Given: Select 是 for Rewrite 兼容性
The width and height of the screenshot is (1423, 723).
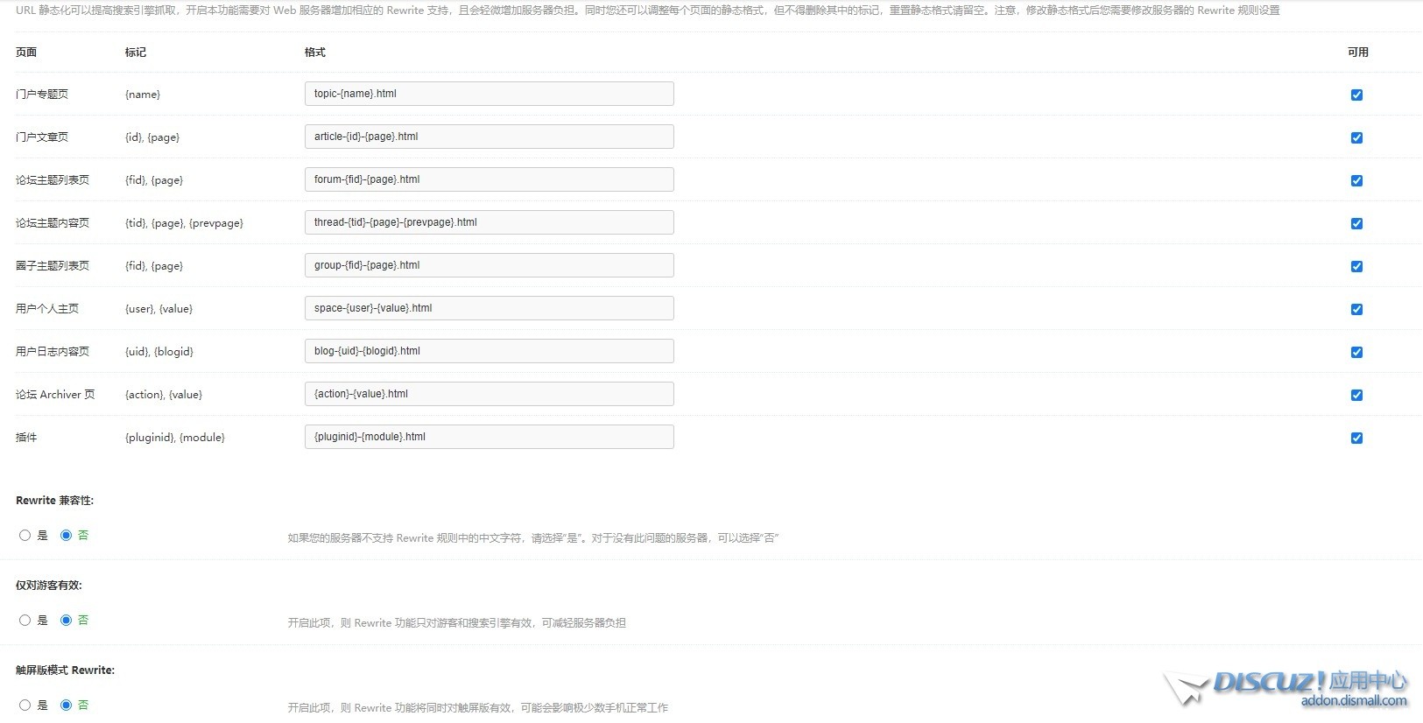Looking at the screenshot, I should [x=25, y=536].
